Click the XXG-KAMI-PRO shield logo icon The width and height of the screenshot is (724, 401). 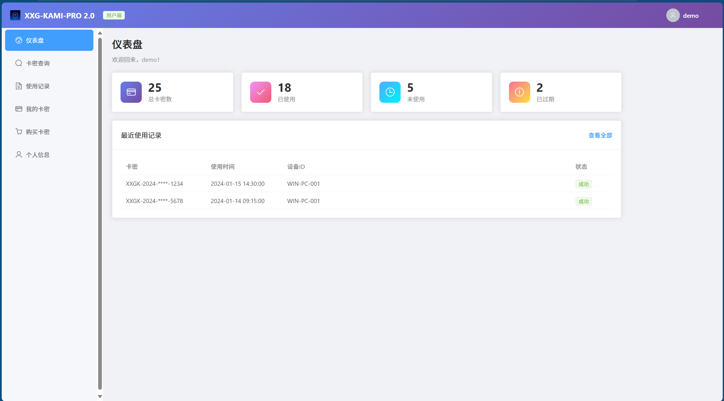coord(15,15)
